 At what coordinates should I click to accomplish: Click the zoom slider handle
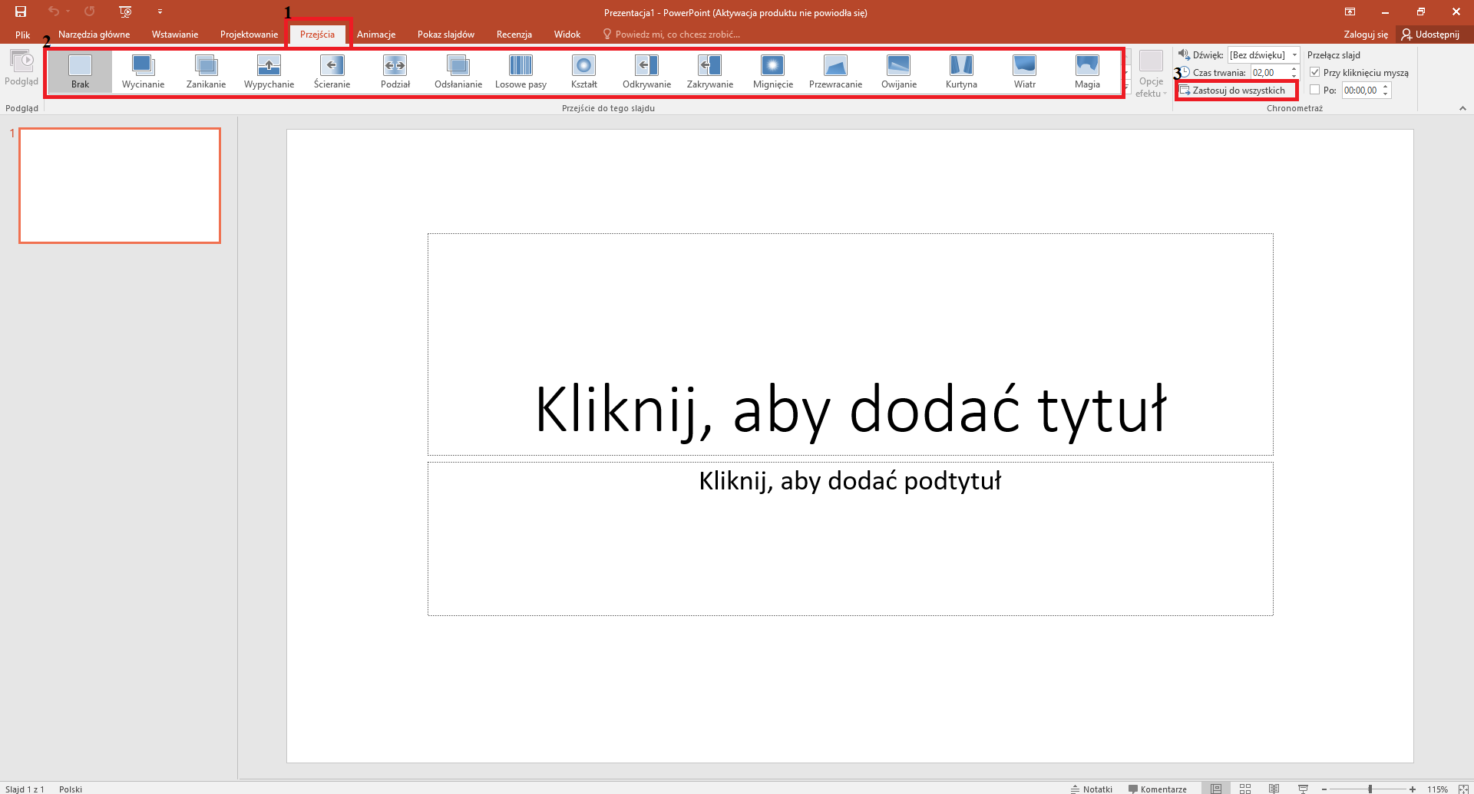point(1370,789)
